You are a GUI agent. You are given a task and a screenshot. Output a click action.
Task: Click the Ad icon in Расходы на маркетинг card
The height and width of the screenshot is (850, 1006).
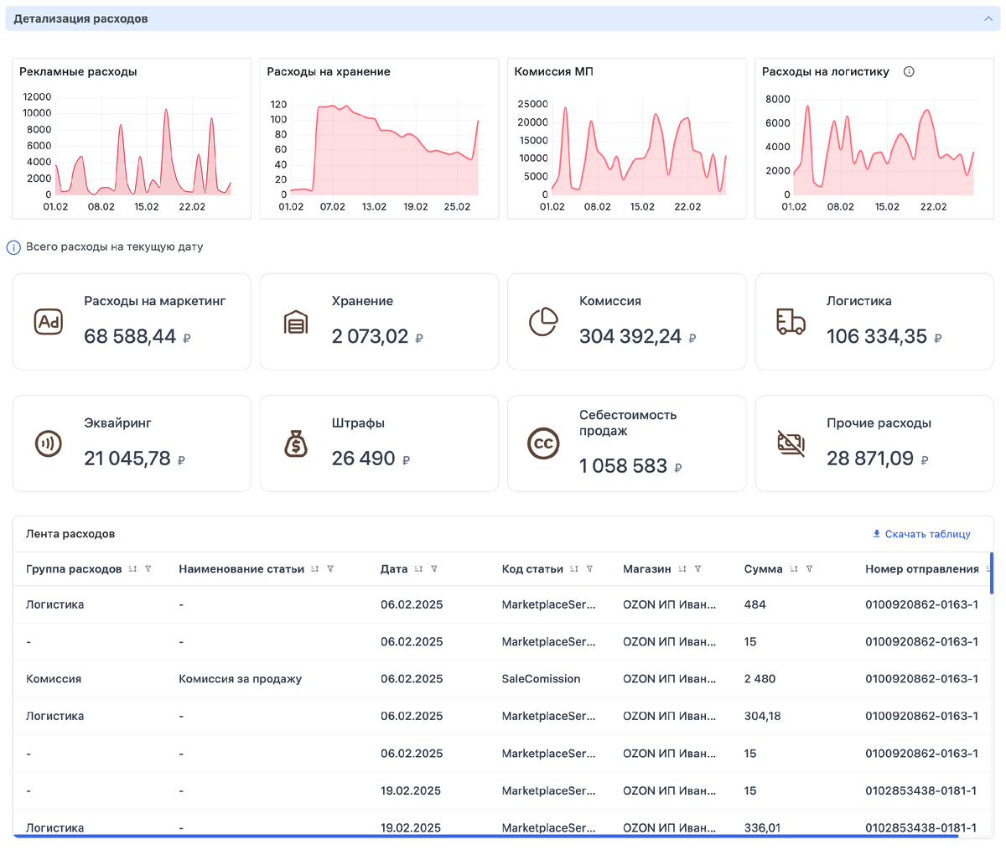click(x=49, y=322)
